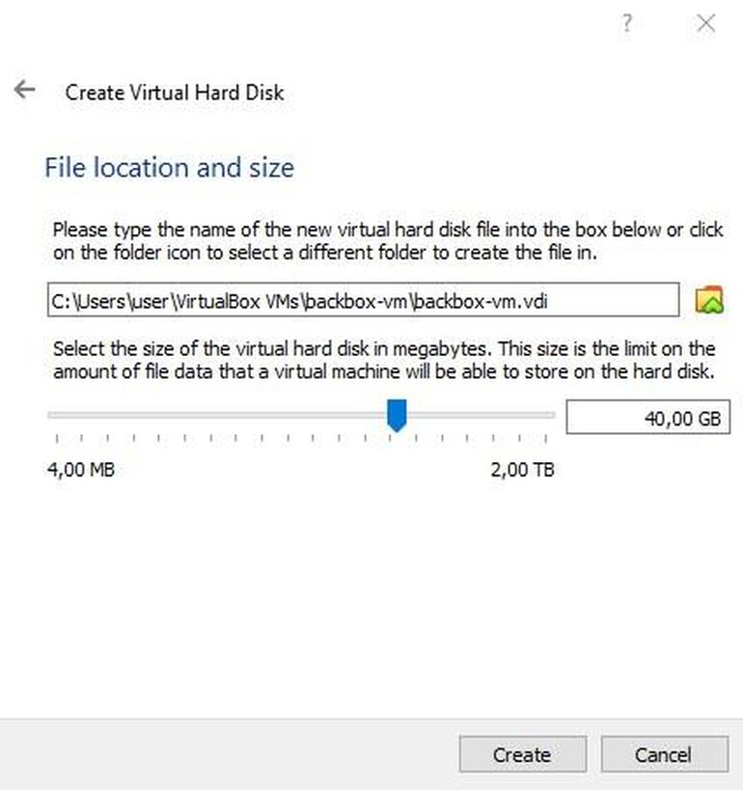743x790 pixels.
Task: Click into the virtual disk file path field
Action: 364,300
